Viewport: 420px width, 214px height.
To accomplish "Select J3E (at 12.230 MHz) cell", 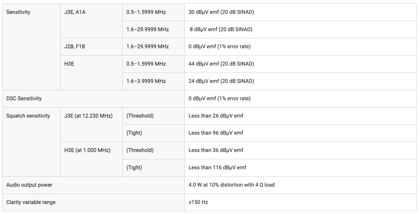I will 91,125.
